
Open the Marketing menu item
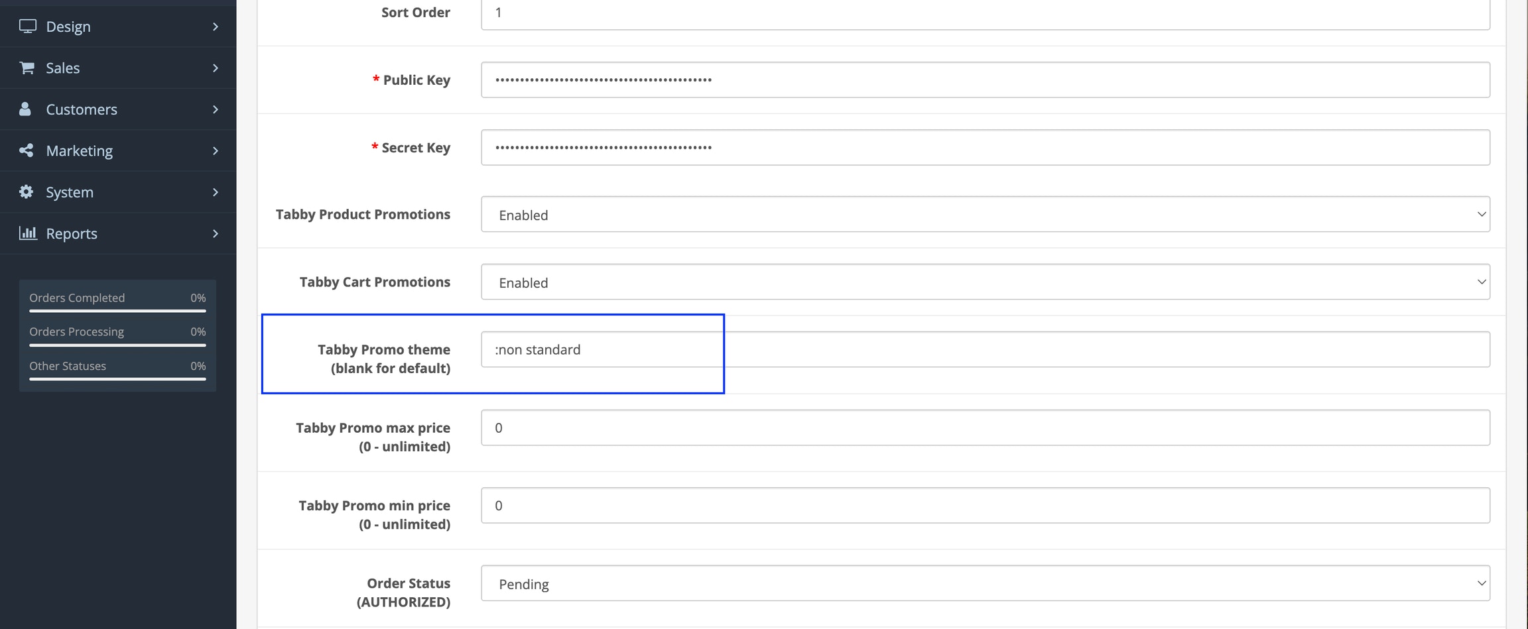(x=118, y=150)
